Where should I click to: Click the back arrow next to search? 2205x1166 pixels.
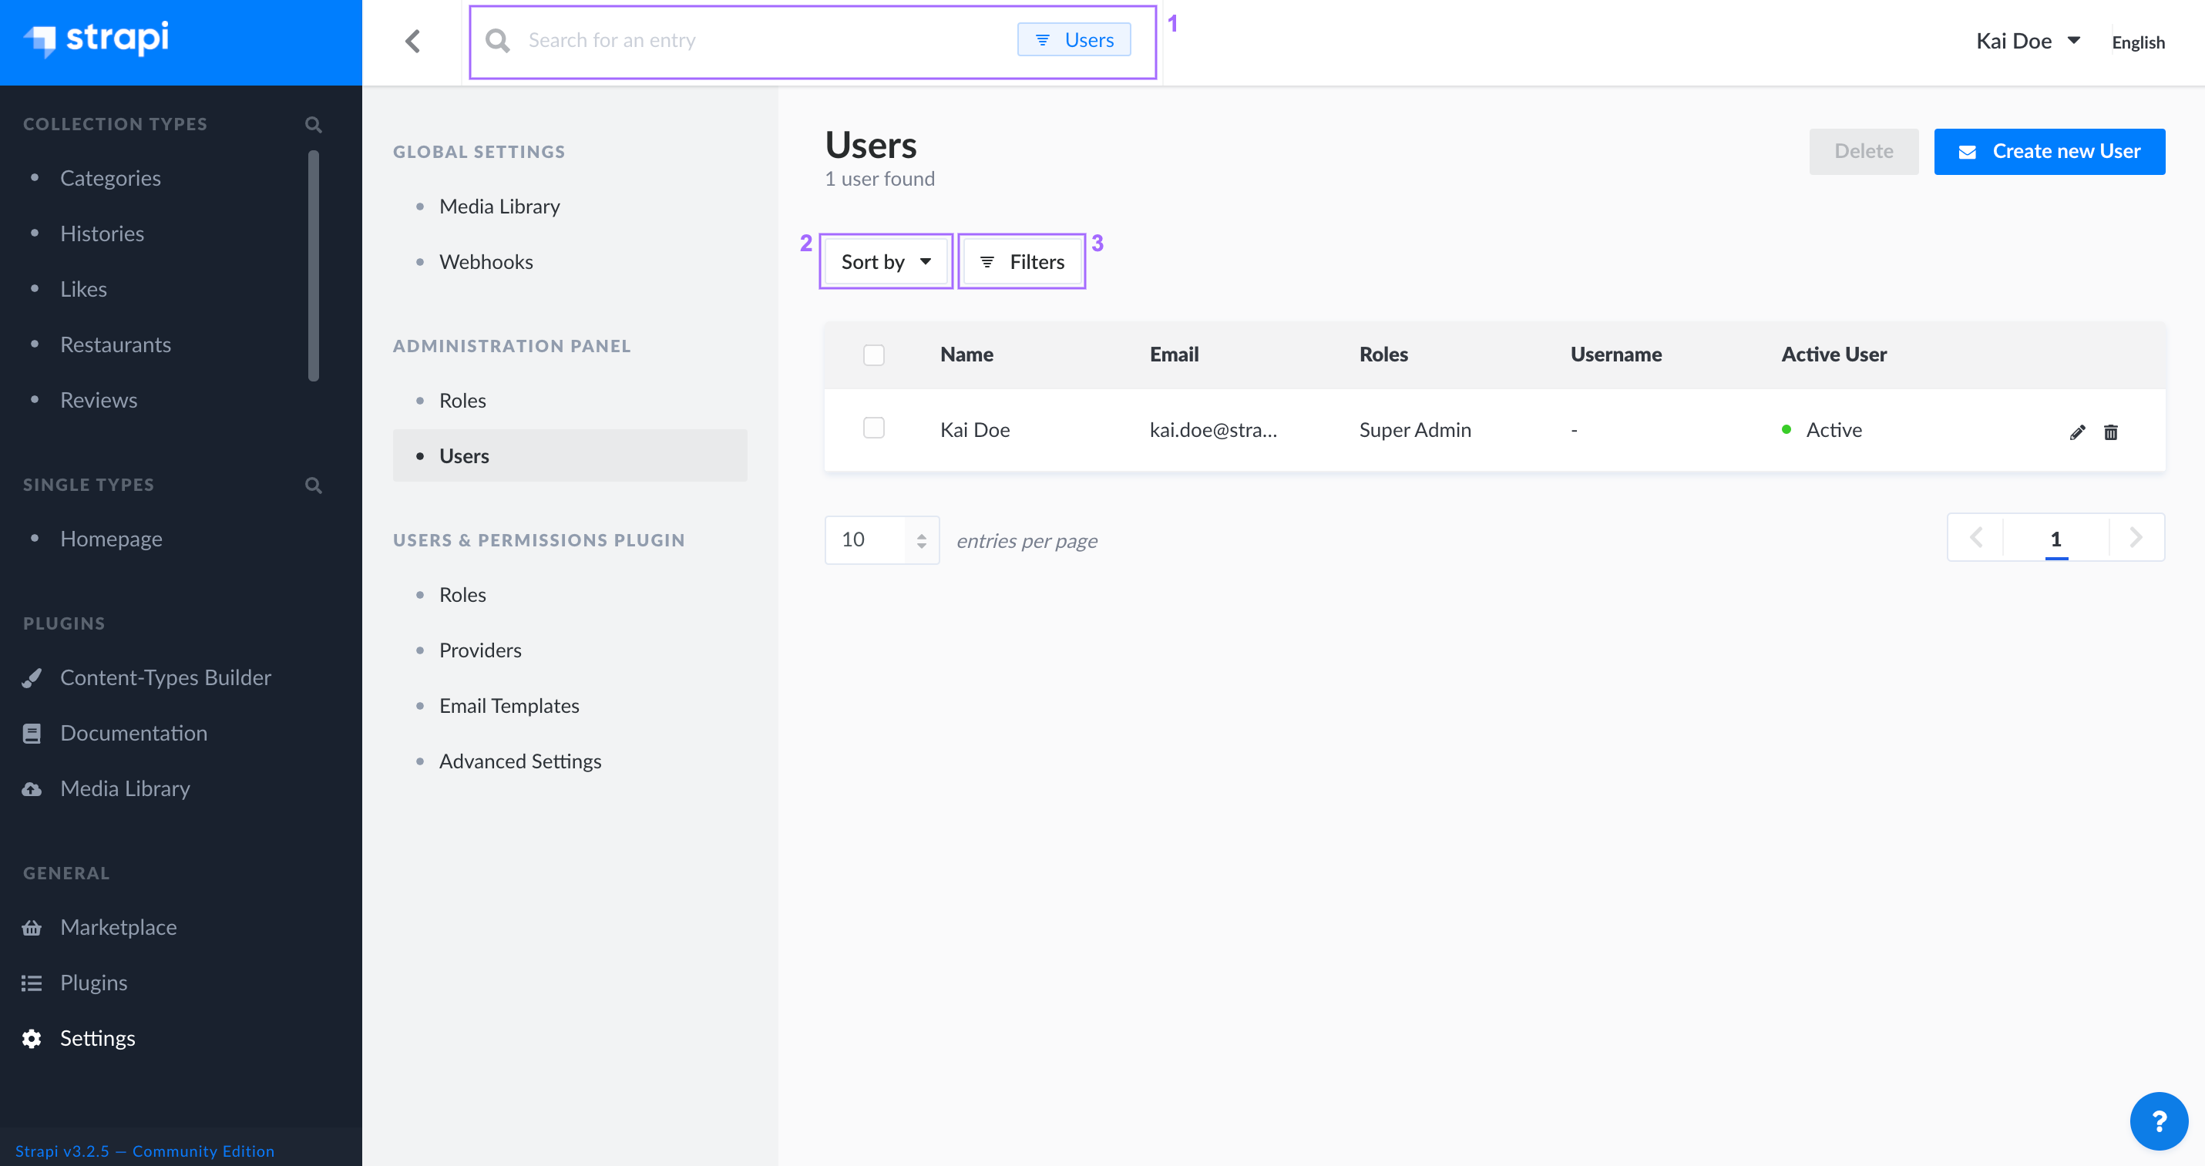click(x=413, y=40)
